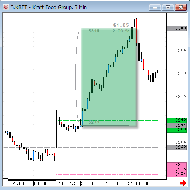Click the 04:00 time axis label
Screen dimensions: 190x190
(x=17, y=183)
